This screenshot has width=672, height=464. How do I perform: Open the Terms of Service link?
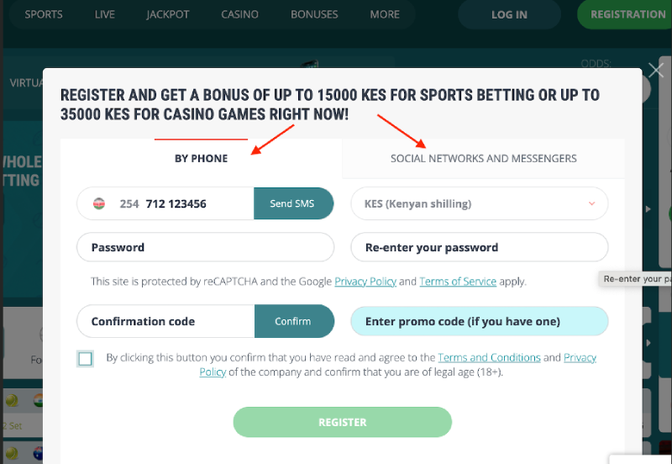pyautogui.click(x=458, y=282)
